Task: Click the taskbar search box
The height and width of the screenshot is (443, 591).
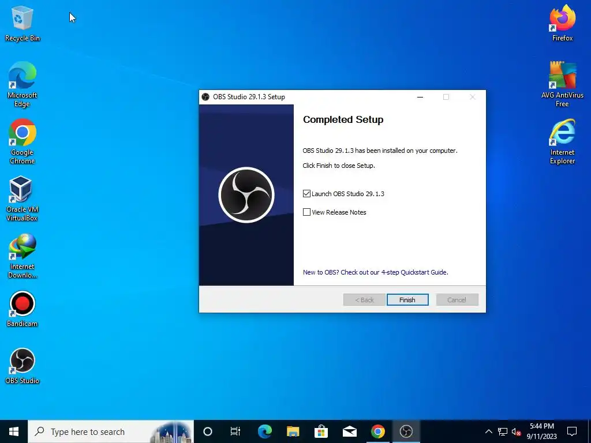Action: point(111,431)
